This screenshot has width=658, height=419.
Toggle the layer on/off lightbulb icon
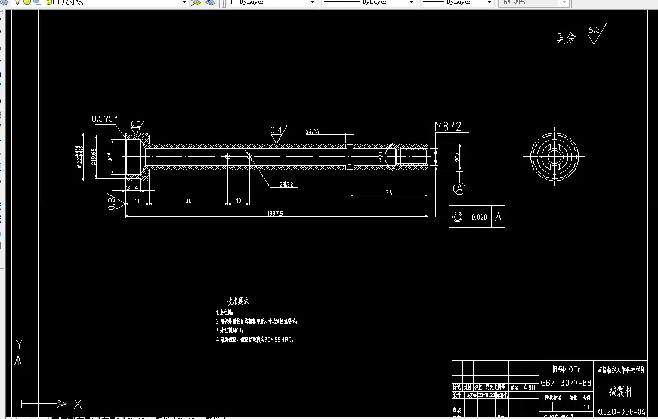(17, 2)
